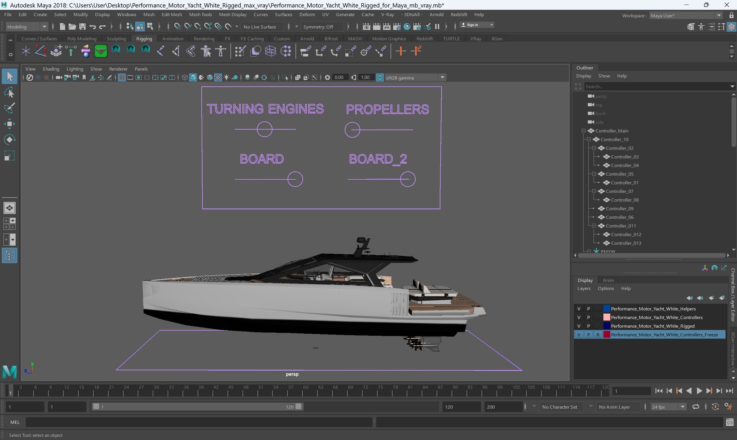The width and height of the screenshot is (737, 440).
Task: Click the MEL command line input
Action: point(199,422)
